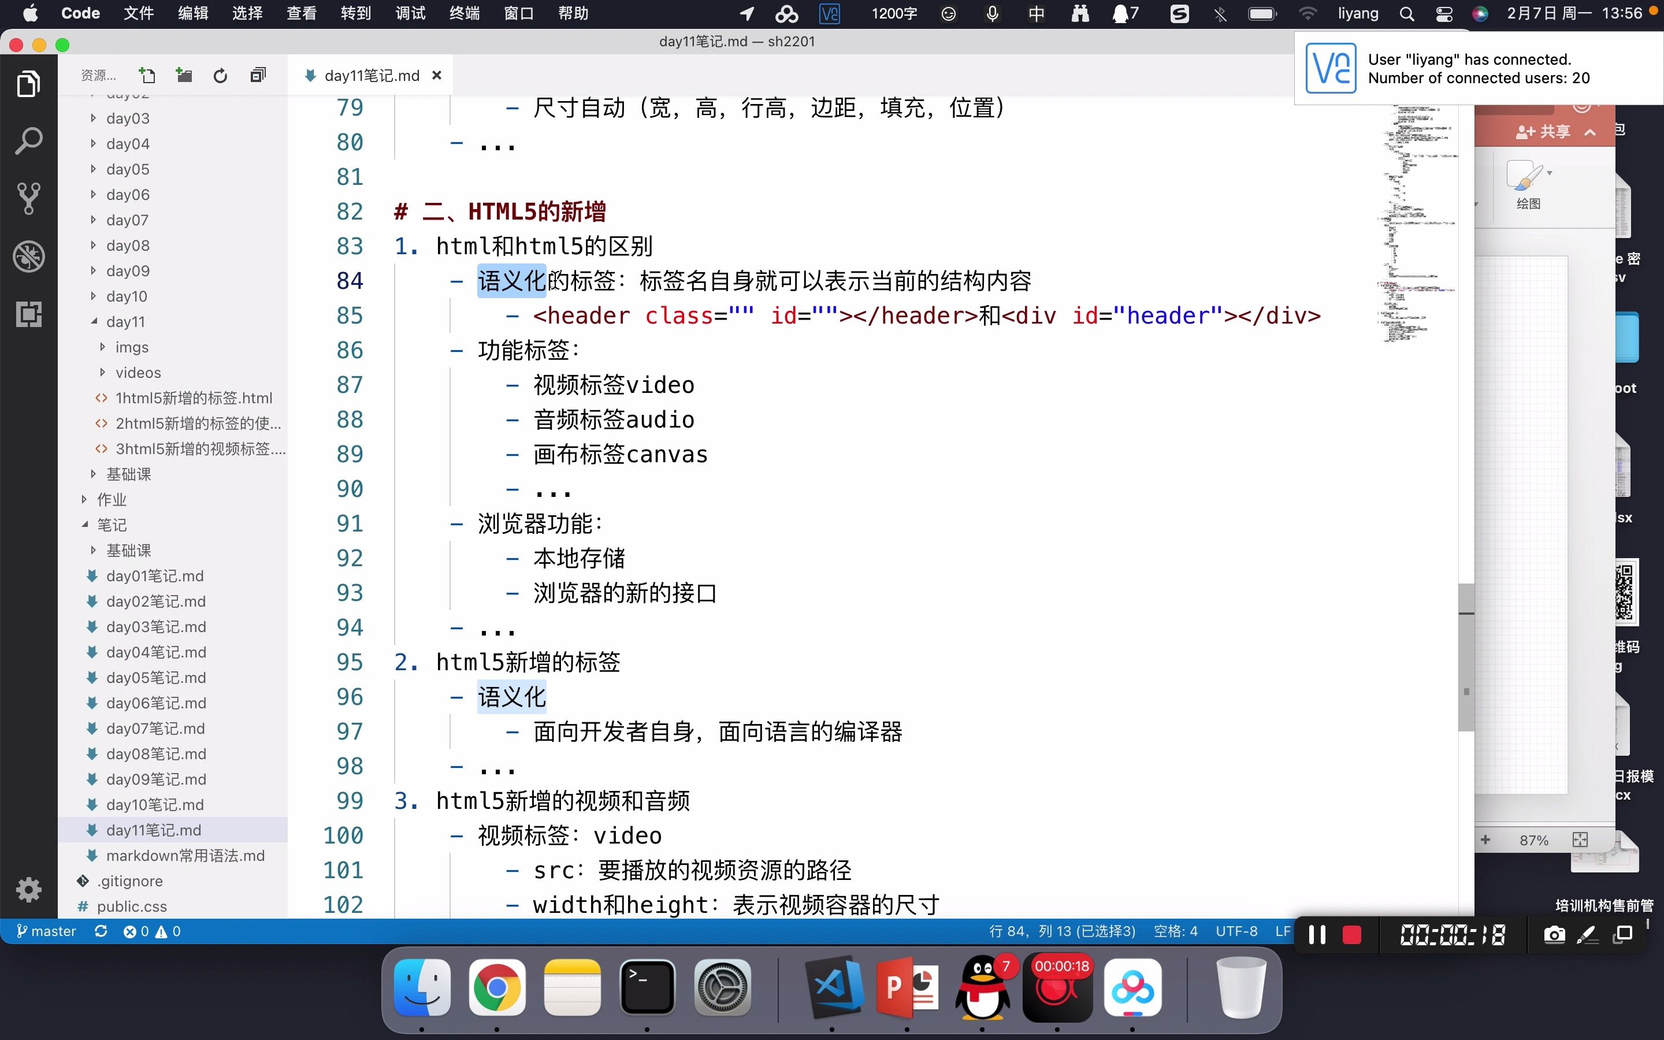Open the Debug view icon
The height and width of the screenshot is (1040, 1664).
click(x=28, y=257)
